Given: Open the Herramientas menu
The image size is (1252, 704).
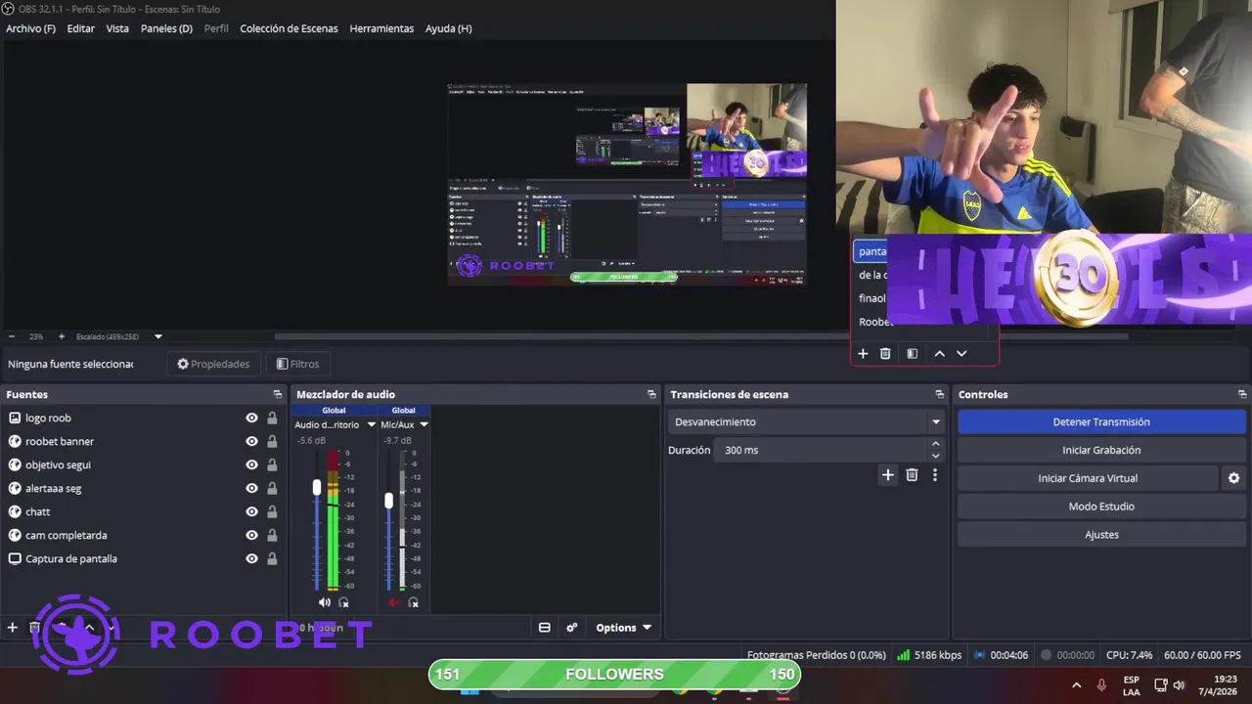Looking at the screenshot, I should click(381, 28).
